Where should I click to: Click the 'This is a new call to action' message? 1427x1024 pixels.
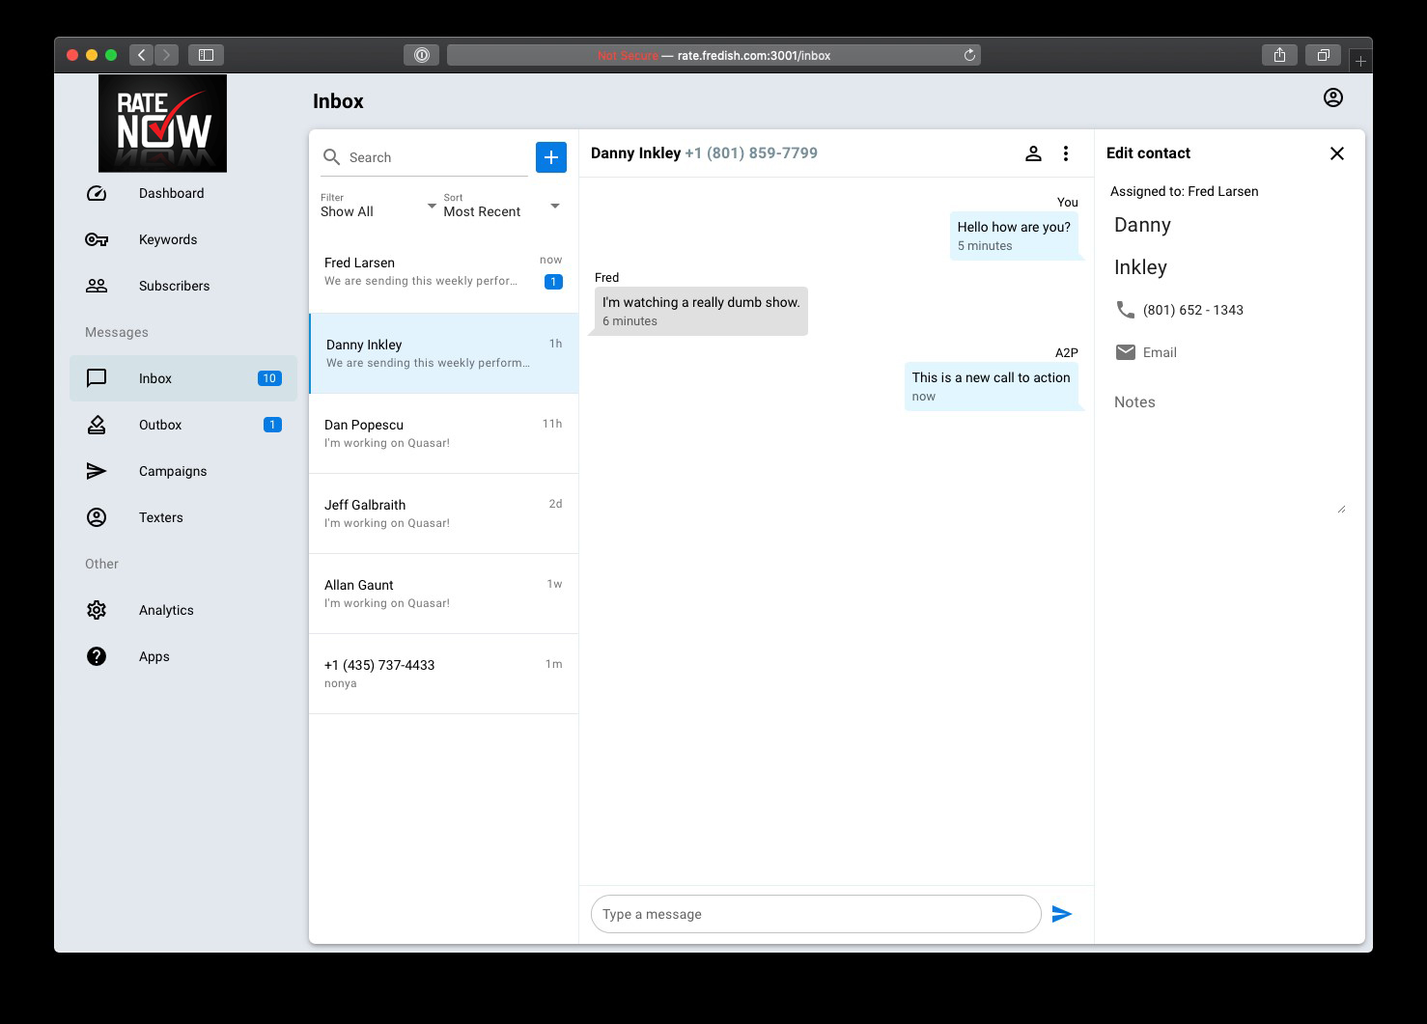pyautogui.click(x=991, y=386)
